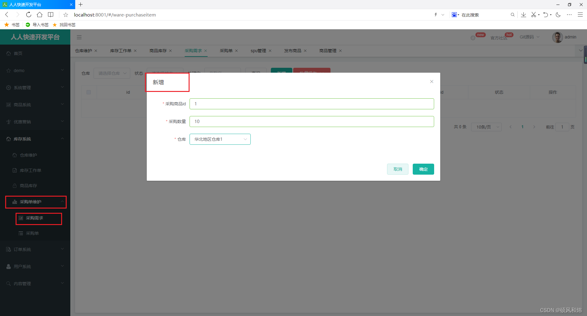Close the 库存工作单 tab
587x316 pixels.
(x=135, y=51)
